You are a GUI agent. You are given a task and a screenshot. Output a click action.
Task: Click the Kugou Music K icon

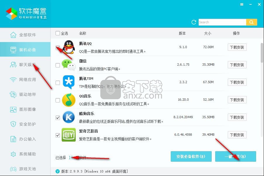(69, 117)
